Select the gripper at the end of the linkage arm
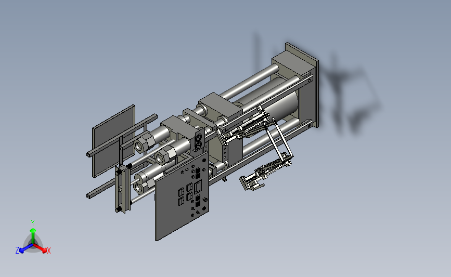This screenshot has height=277, width=451. point(251,183)
